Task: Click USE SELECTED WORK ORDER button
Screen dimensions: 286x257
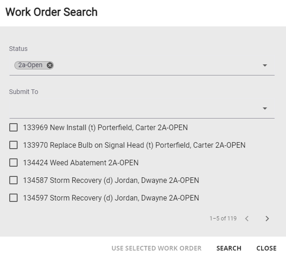Action: [x=157, y=248]
